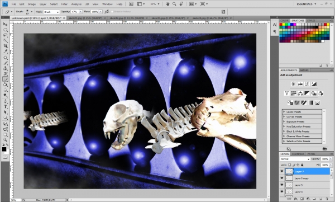Add a Color Balance adjustment
This screenshot has width=335, height=202.
click(300, 93)
